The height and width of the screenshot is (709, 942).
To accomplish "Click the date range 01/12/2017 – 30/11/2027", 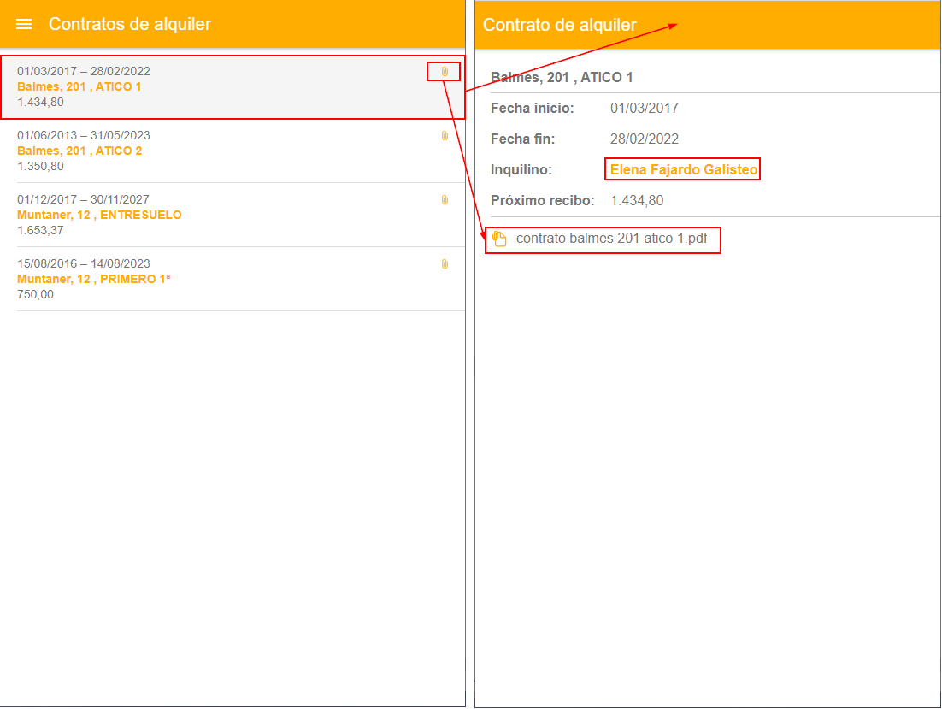I will (x=83, y=199).
